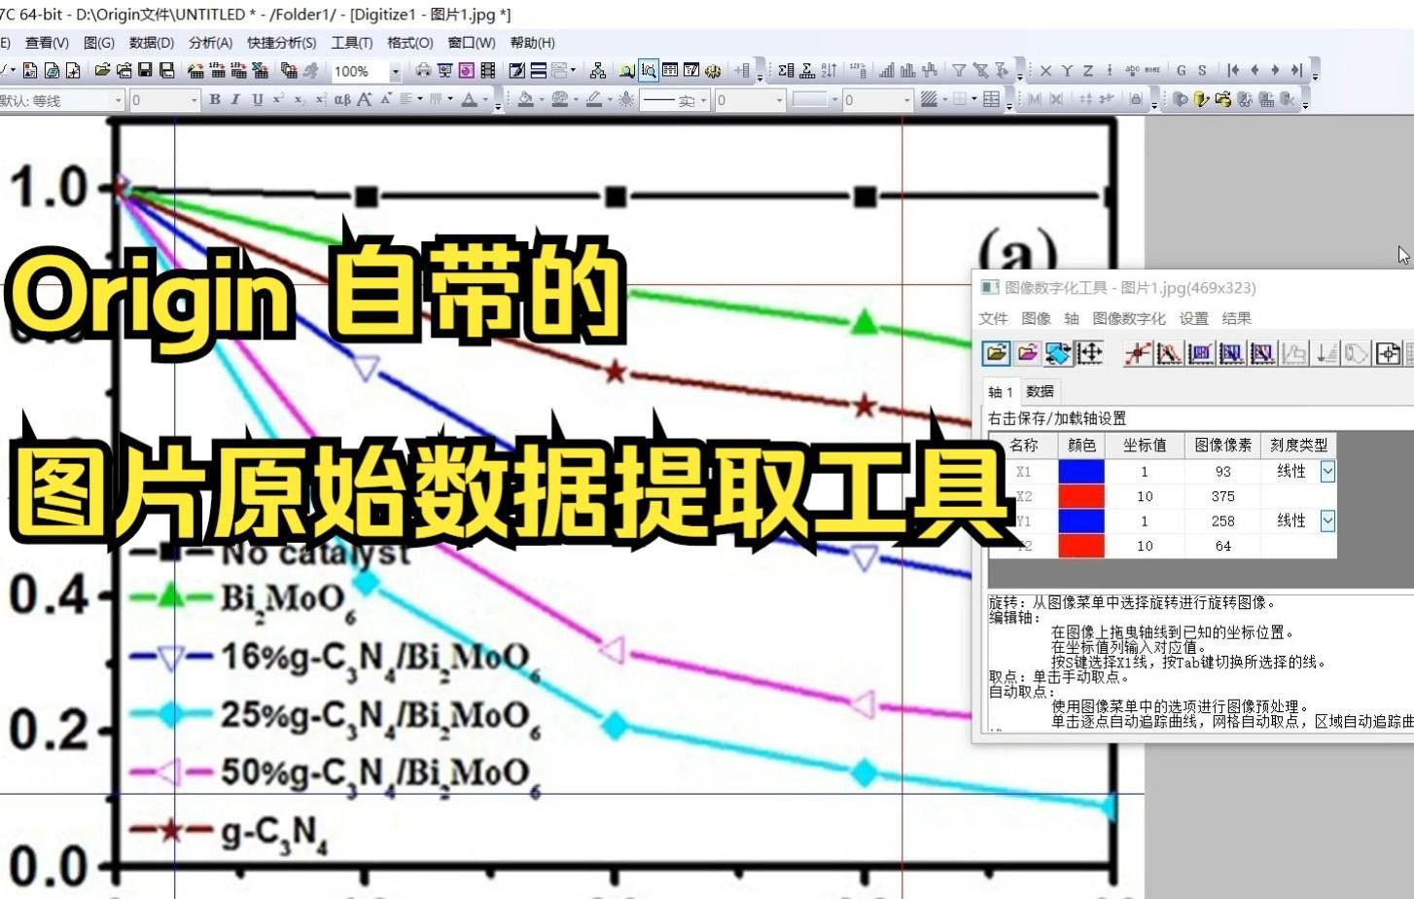Open the 分析(A) menu

coord(210,43)
